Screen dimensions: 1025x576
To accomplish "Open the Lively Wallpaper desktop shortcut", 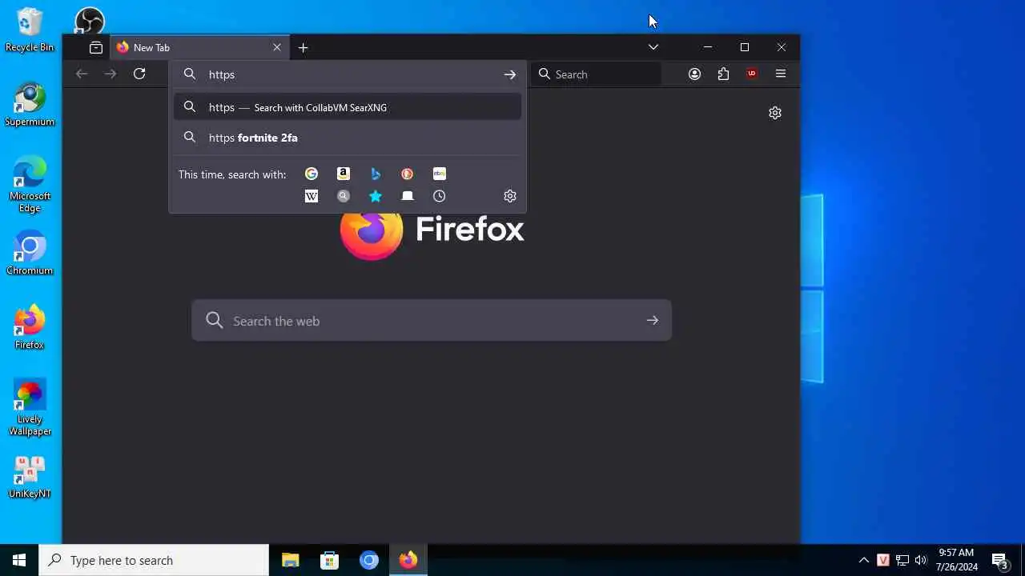I will (x=30, y=408).
